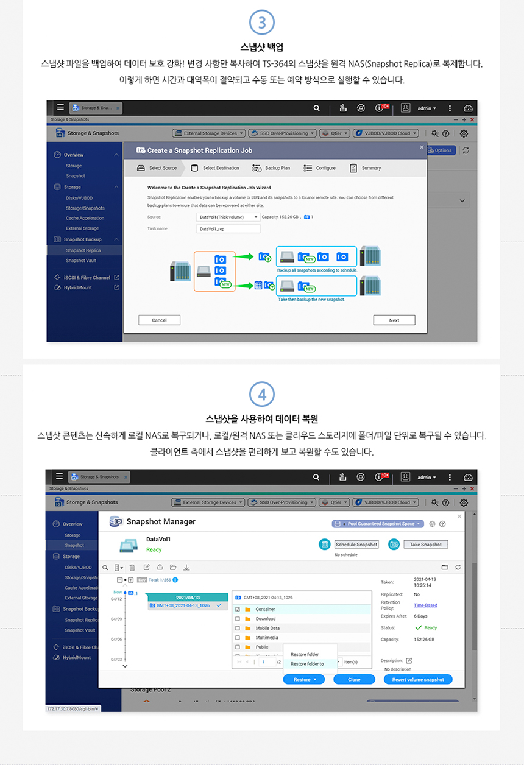
Task: Open the Time-Based retention policy link
Action: tap(425, 605)
